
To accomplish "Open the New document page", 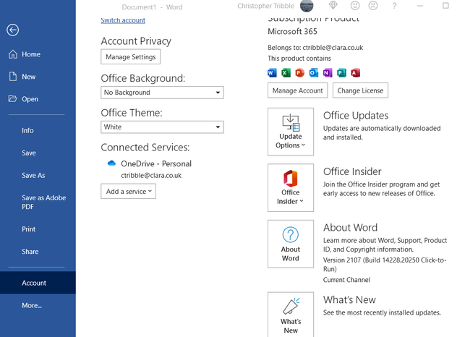I will coord(38,77).
